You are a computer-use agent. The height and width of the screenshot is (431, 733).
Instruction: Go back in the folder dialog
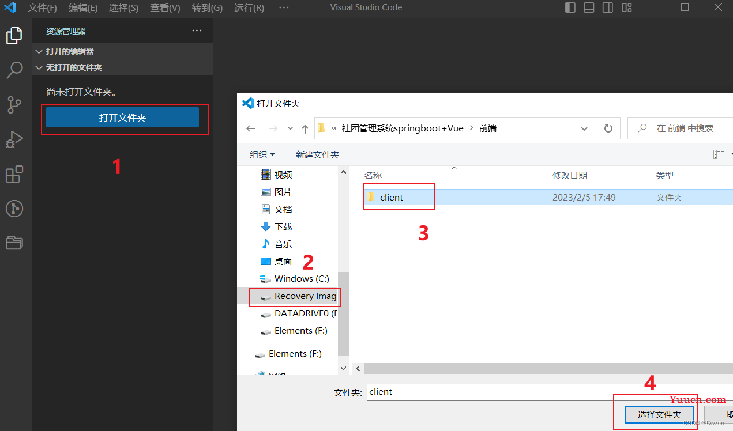(250, 128)
